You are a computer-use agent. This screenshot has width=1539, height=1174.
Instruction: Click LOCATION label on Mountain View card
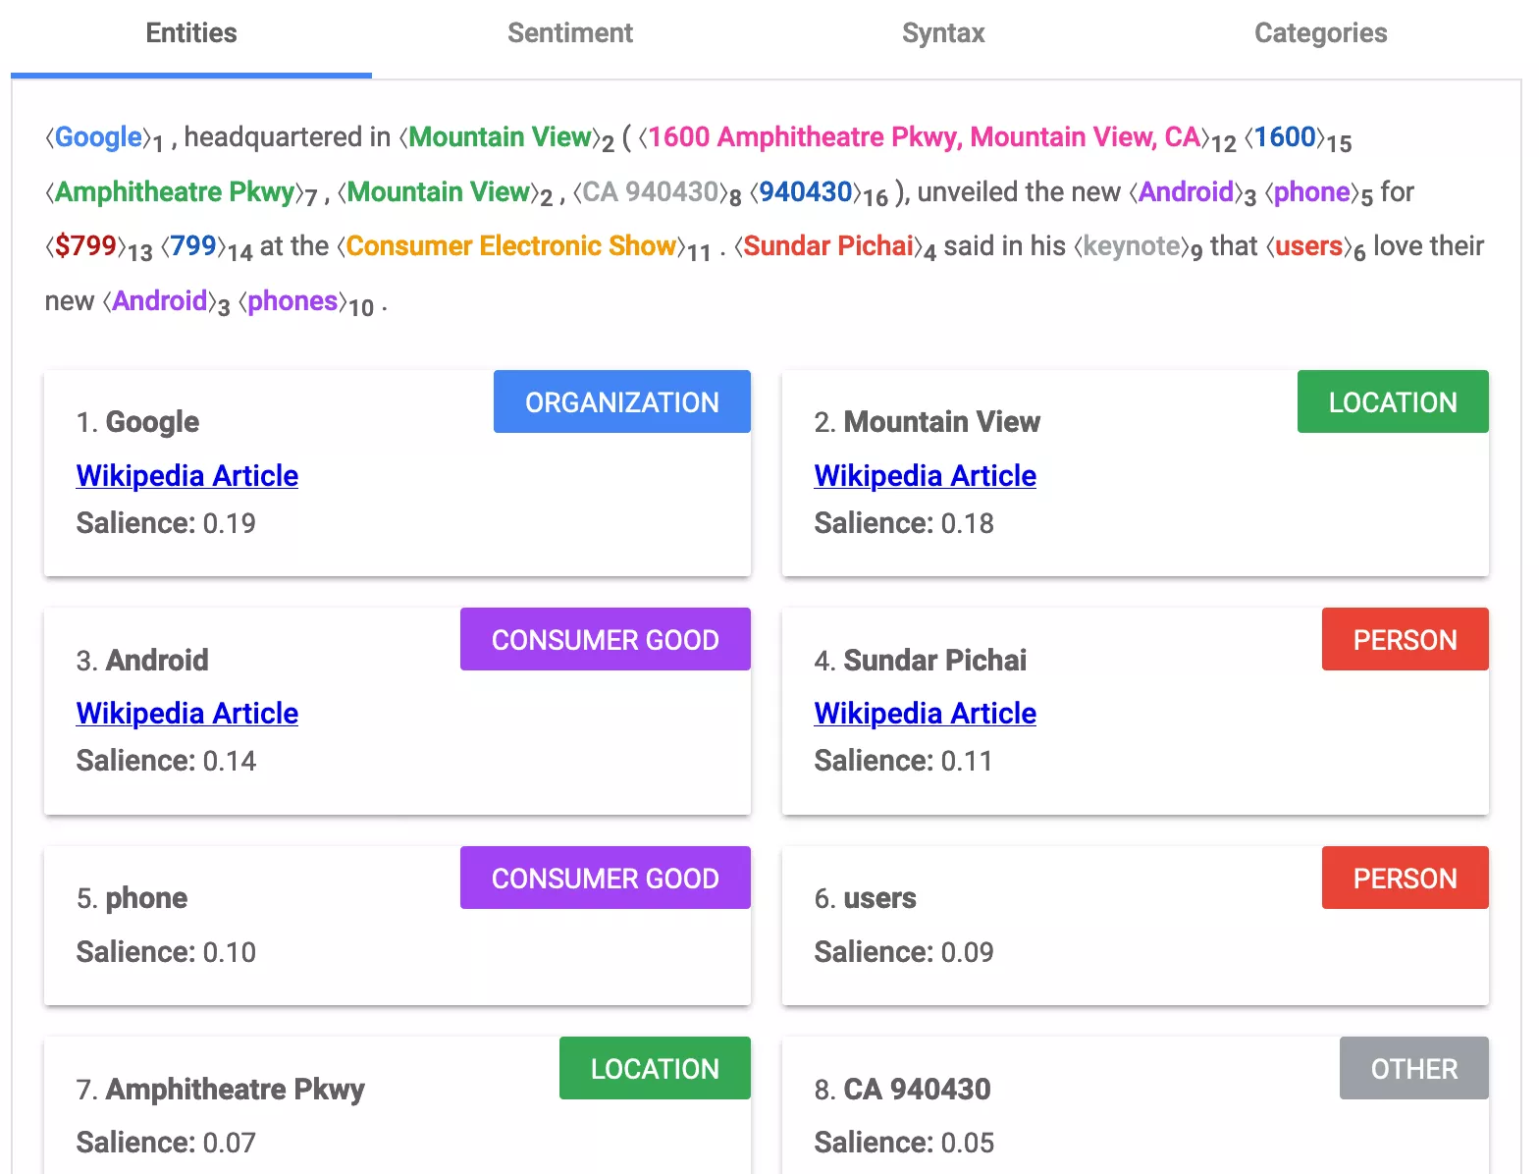point(1393,401)
